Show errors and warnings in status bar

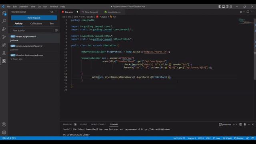[9, 138]
